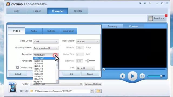Select 1152x648 resolution option
Viewport: 173px width, 97px height.
pyautogui.click(x=44, y=77)
